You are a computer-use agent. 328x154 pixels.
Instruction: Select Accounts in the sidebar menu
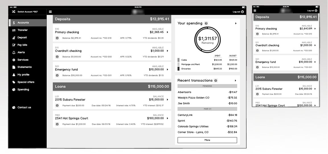[x=28, y=22]
